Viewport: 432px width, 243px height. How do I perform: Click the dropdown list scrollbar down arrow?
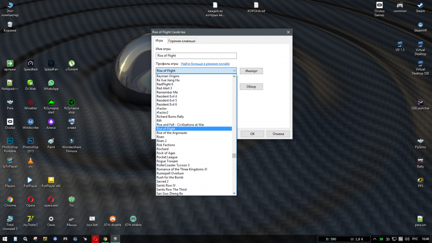234,193
